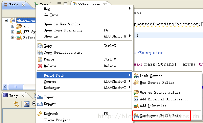The width and height of the screenshot is (203, 123).
Task: Click the Link Source icon
Action: click(x=136, y=76)
